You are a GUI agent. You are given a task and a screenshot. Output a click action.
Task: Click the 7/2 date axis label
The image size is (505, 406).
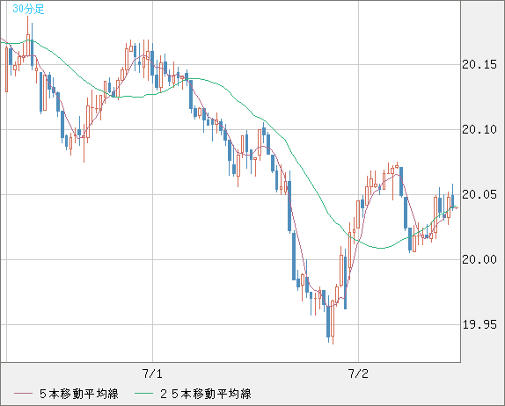click(358, 373)
